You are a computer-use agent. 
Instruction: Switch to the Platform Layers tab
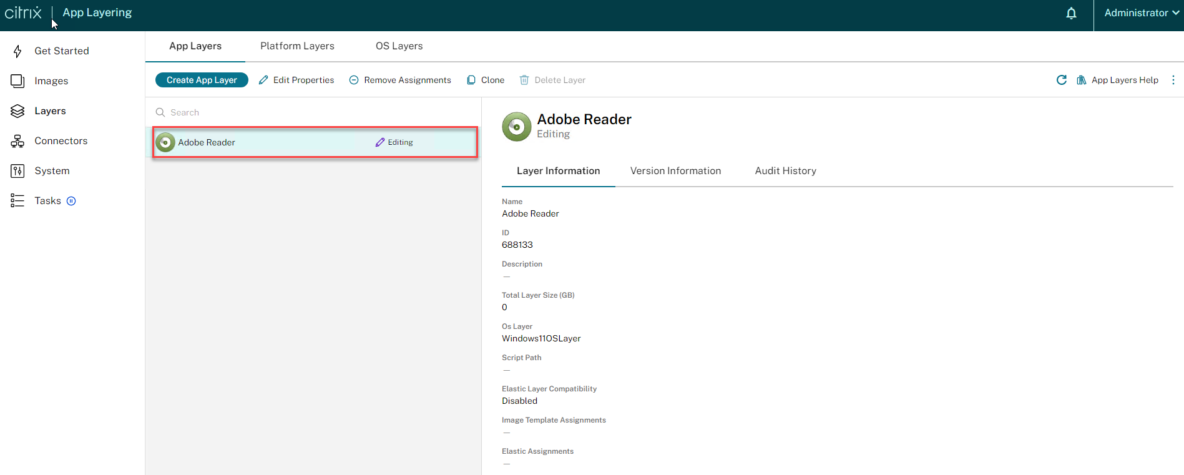click(x=297, y=46)
